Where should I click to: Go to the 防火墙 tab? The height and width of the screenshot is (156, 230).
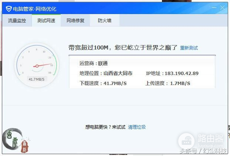(105, 21)
